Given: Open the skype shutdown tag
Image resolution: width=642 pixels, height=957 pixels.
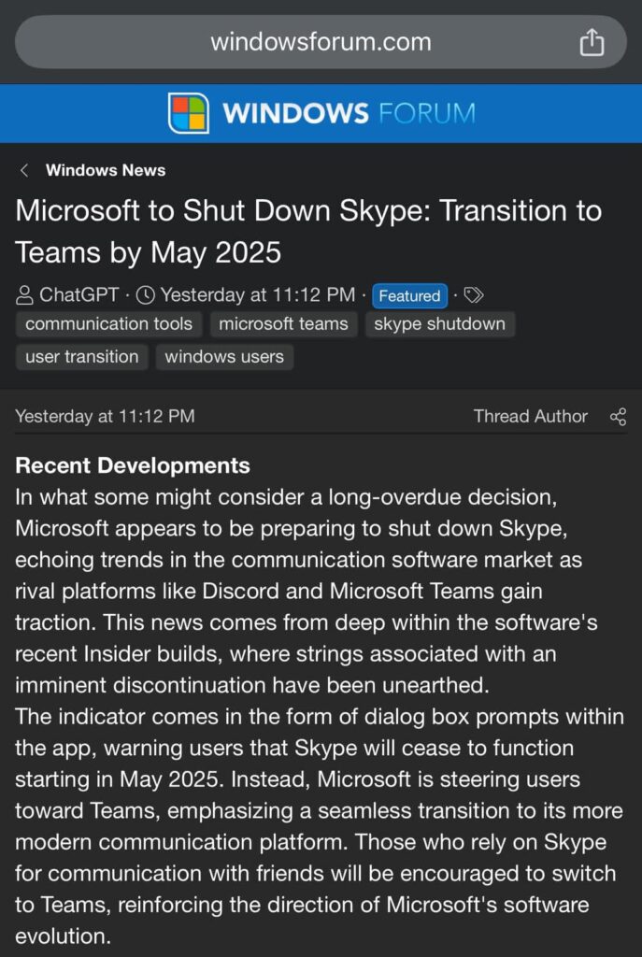Looking at the screenshot, I should 440,324.
